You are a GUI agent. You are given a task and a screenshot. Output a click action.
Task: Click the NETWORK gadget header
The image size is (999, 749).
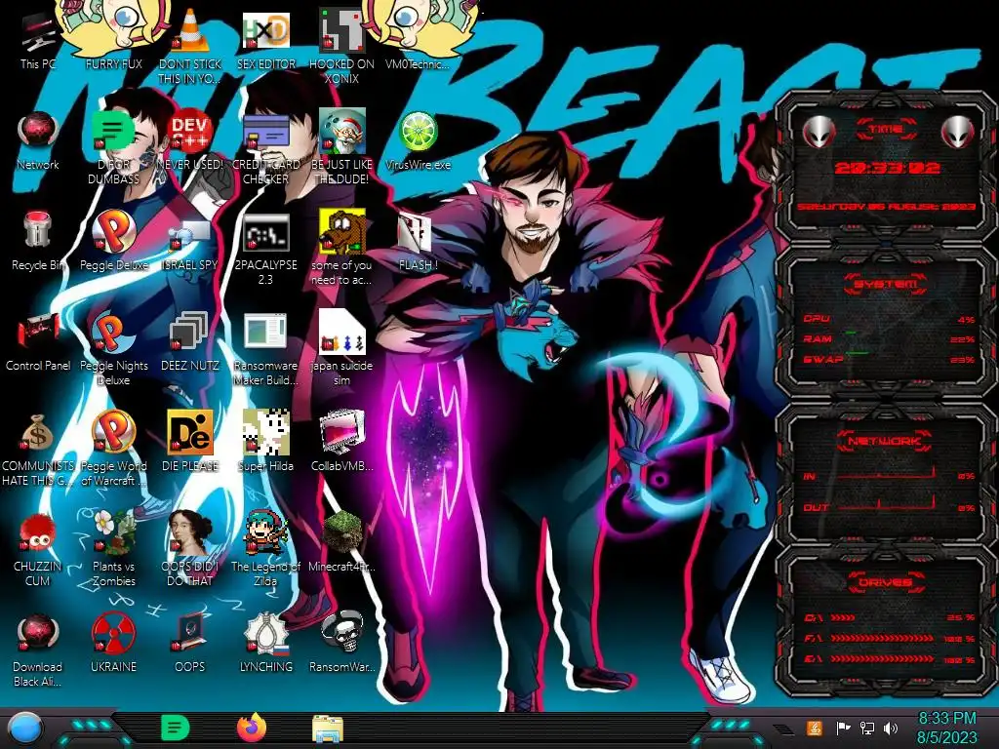coord(886,440)
